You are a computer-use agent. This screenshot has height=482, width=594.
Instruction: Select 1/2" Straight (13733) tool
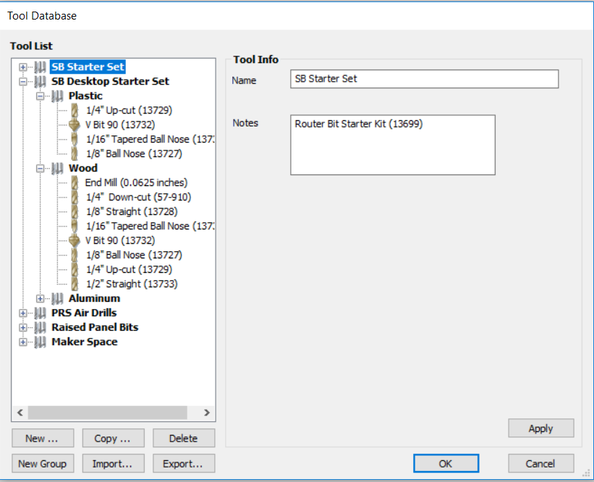[x=132, y=284]
